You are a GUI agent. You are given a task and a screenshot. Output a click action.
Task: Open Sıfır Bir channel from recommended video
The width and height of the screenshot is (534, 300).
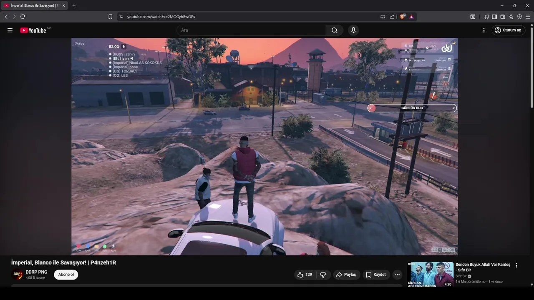pos(461,276)
